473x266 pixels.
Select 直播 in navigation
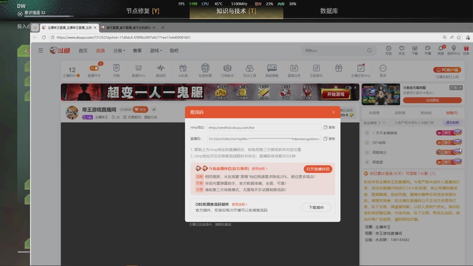tap(101, 50)
